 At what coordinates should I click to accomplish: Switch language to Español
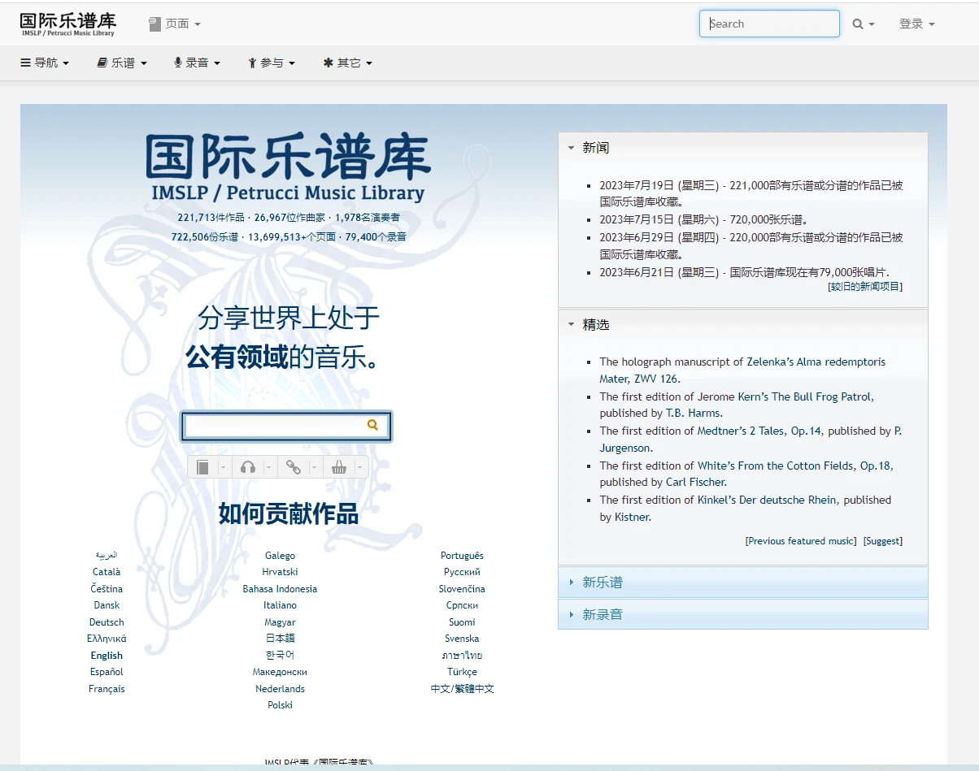[x=107, y=672]
